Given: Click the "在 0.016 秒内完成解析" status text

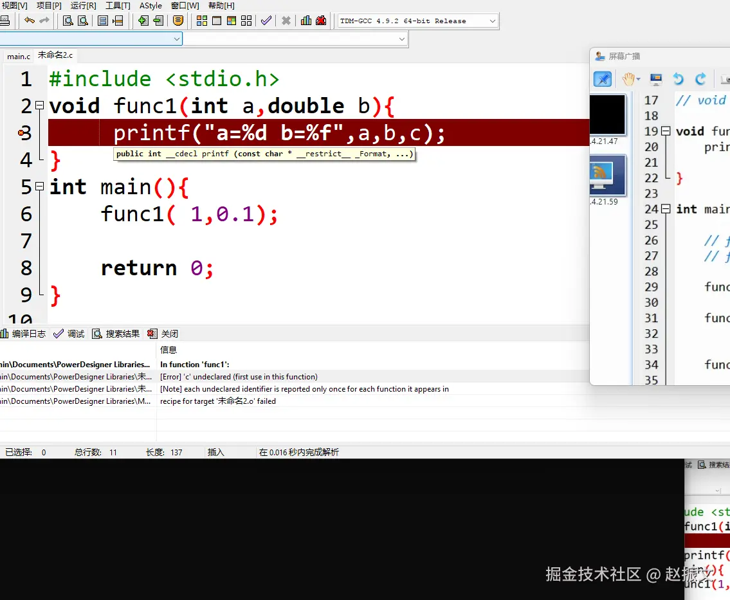Looking at the screenshot, I should click(x=299, y=452).
